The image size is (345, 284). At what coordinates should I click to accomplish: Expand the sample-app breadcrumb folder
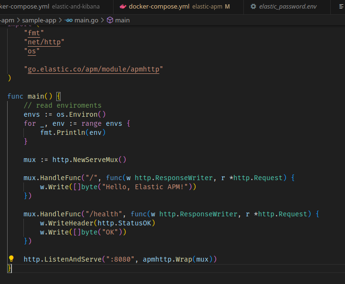39,20
